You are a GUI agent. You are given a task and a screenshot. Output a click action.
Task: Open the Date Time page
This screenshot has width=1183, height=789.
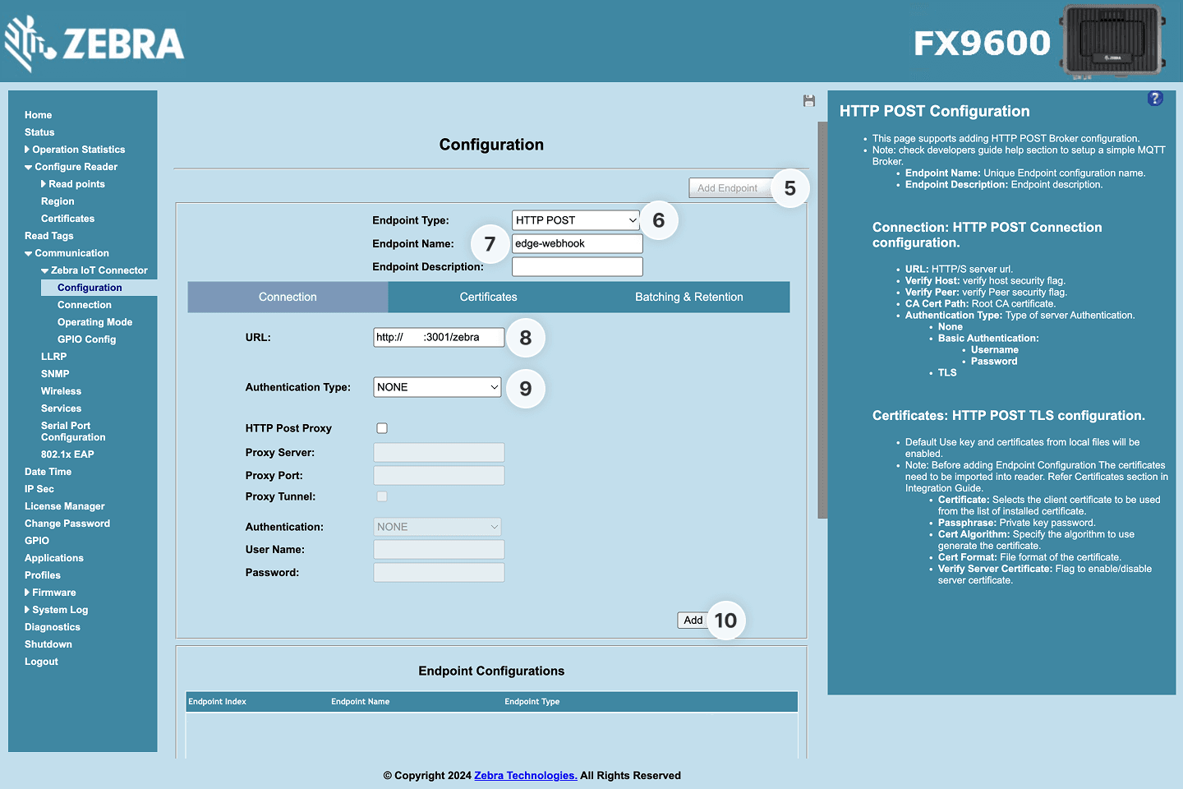pos(48,472)
